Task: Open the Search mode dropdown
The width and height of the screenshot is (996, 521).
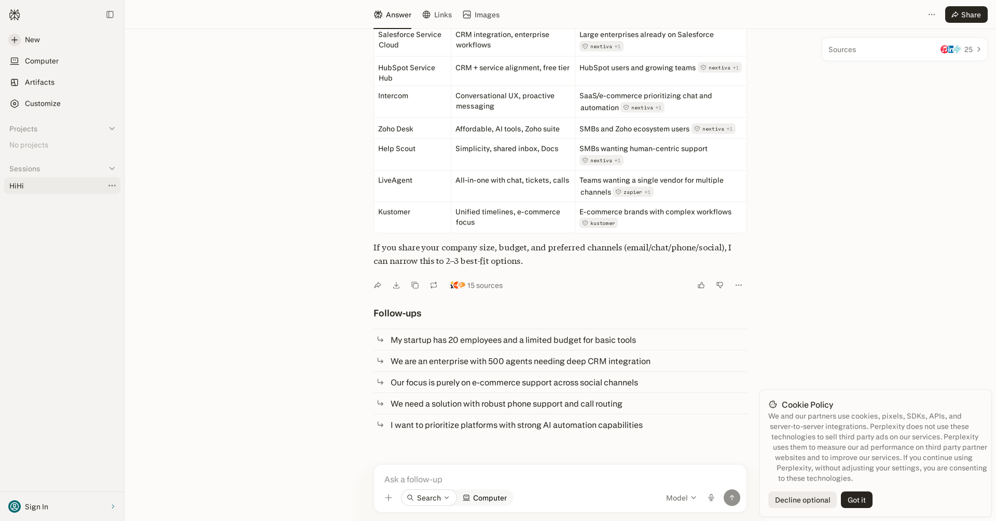Action: 428,498
